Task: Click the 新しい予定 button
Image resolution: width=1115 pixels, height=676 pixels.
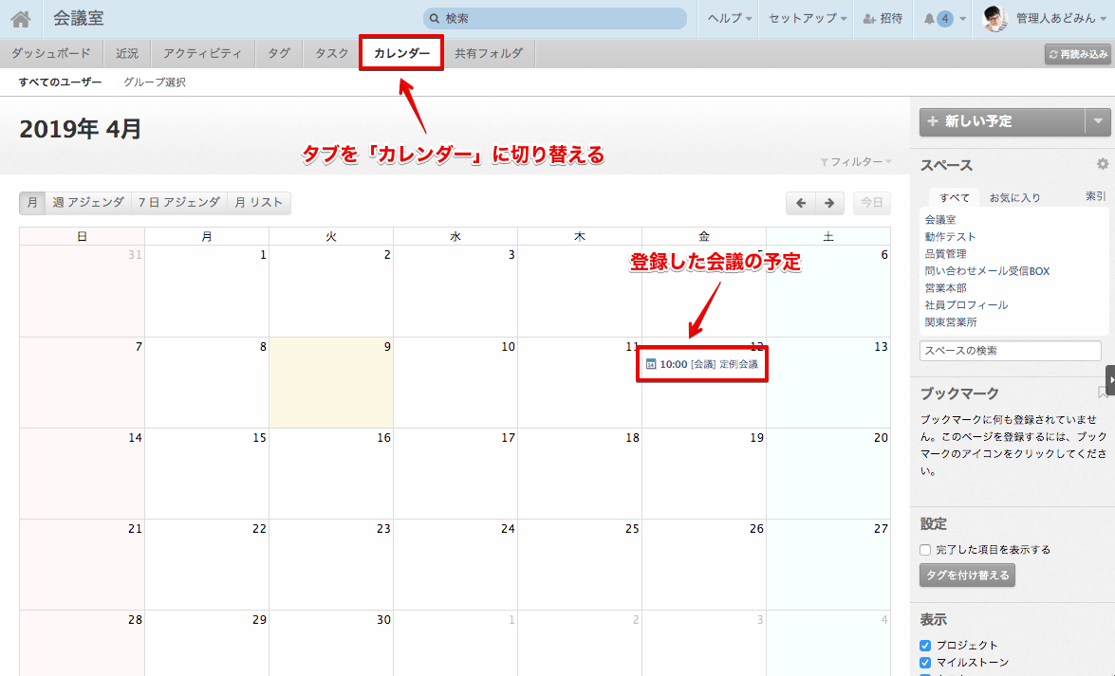Action: click(x=1001, y=121)
